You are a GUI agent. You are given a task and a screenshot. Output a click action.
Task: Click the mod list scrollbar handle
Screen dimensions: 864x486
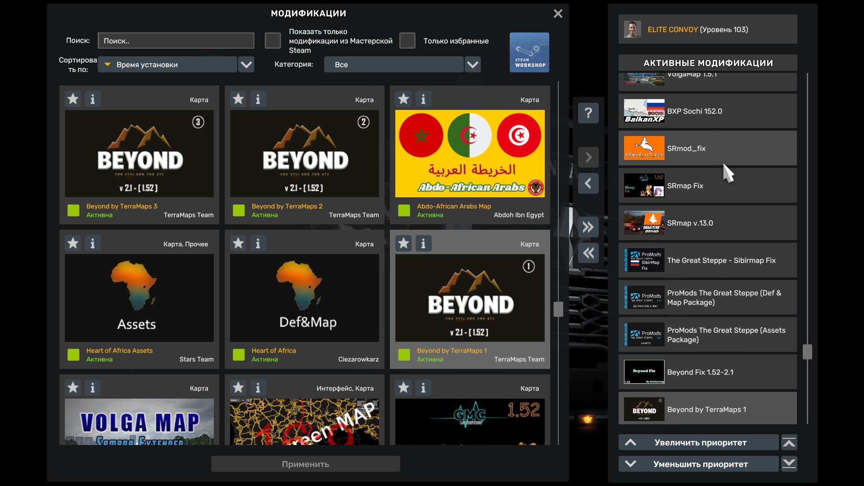pyautogui.click(x=558, y=309)
